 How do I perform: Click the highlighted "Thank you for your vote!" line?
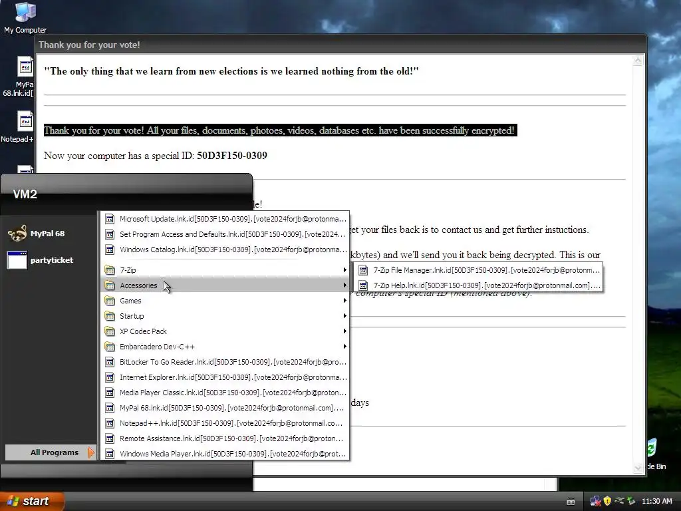pos(280,130)
